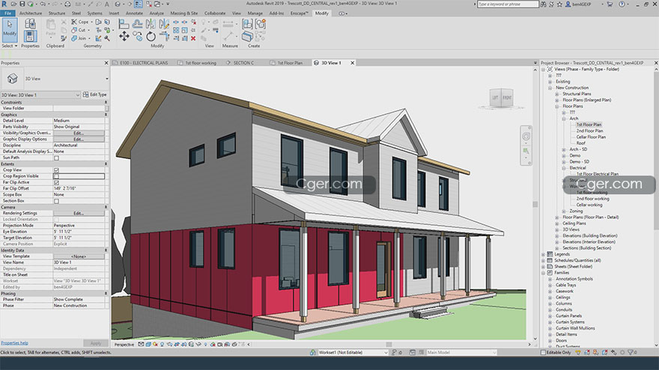Click the Cut geometry tool
Image resolution: width=659 pixels, height=370 pixels.
coord(79,30)
